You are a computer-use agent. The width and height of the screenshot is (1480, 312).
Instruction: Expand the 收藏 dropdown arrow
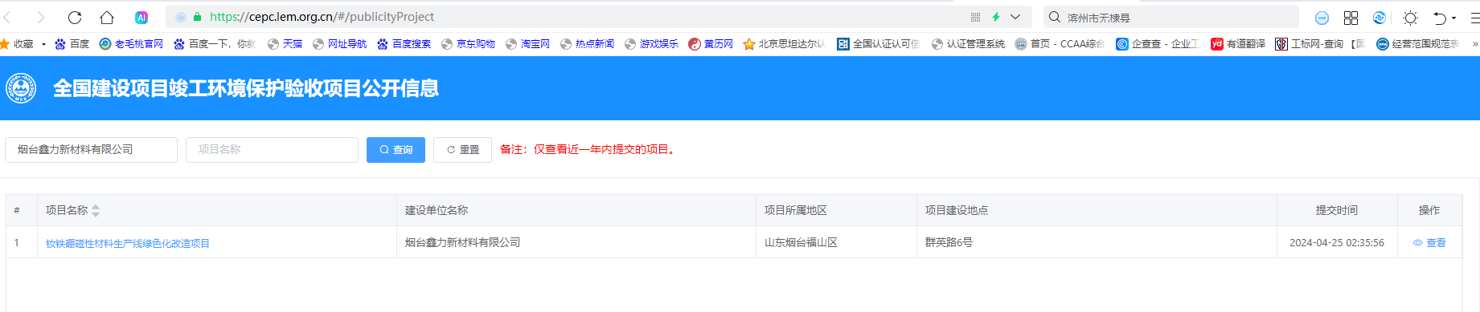pyautogui.click(x=43, y=44)
